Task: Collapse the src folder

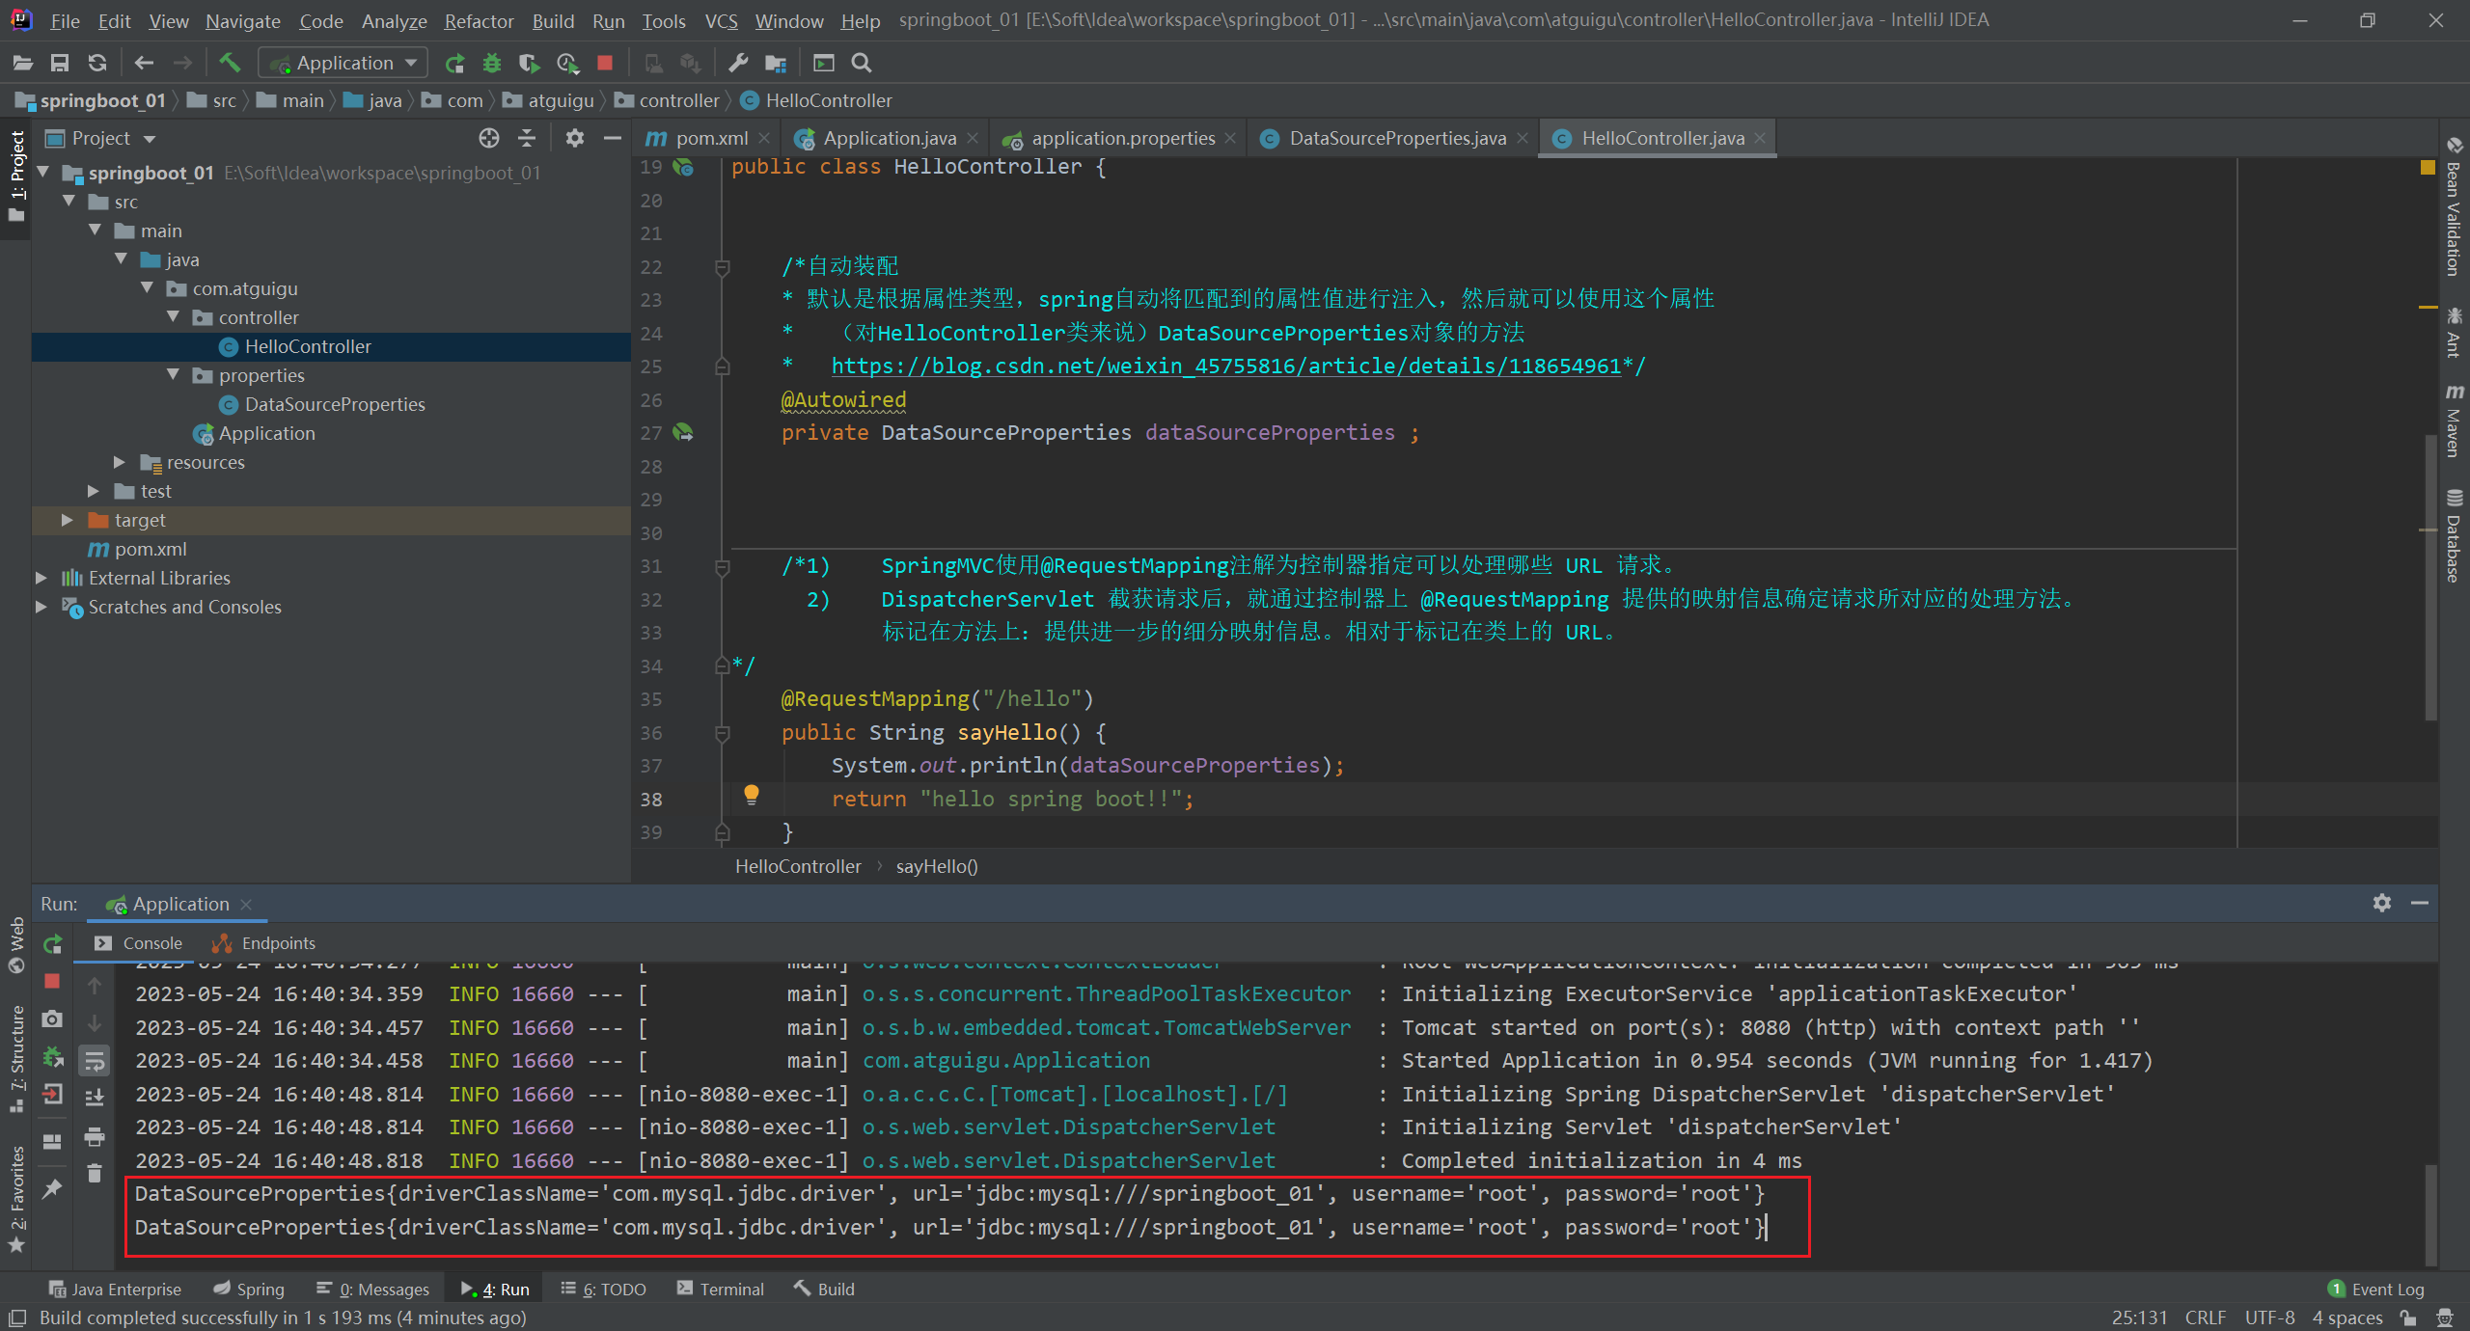Action: pos(69,202)
